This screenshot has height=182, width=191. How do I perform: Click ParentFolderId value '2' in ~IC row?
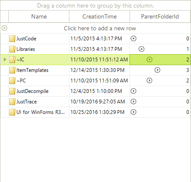[x=188, y=60]
